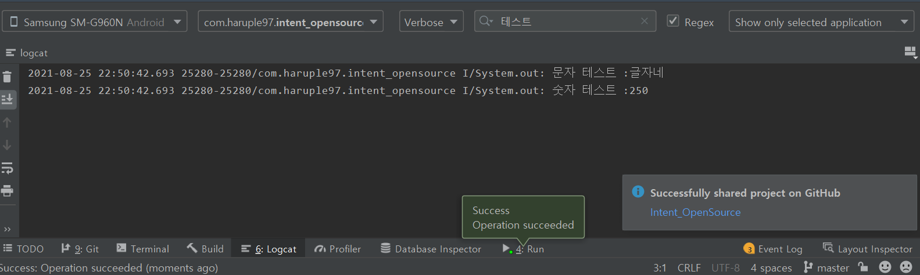Open the 4: Run tool window
Image resolution: width=920 pixels, height=275 pixels.
(523, 249)
